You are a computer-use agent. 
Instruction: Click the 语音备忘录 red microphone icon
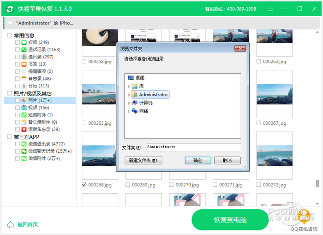[x=24, y=130]
